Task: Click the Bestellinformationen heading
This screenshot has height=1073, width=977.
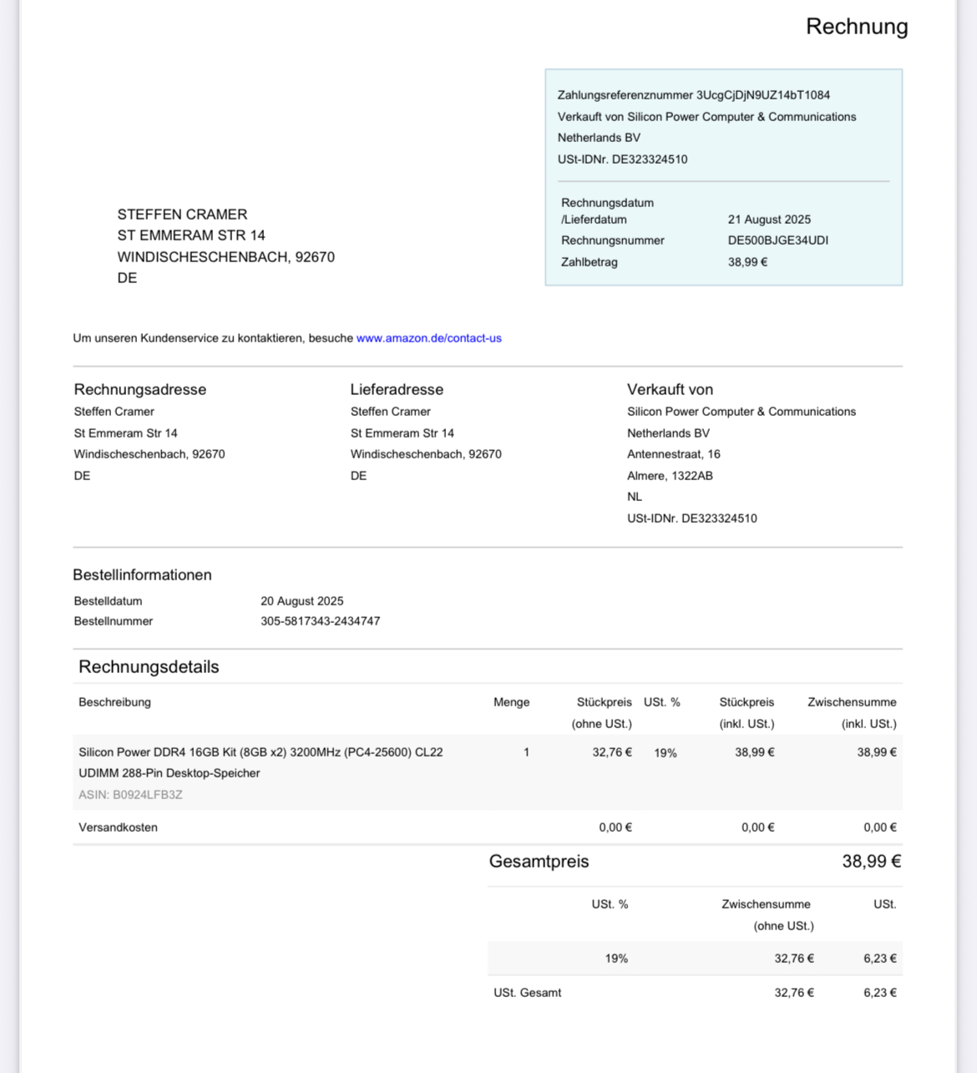Action: click(x=142, y=575)
